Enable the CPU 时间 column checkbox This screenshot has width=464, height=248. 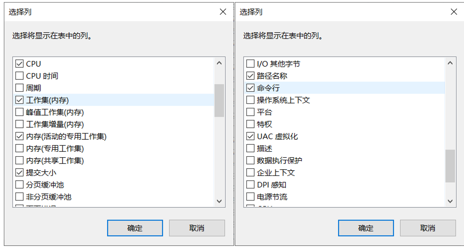tap(19, 76)
